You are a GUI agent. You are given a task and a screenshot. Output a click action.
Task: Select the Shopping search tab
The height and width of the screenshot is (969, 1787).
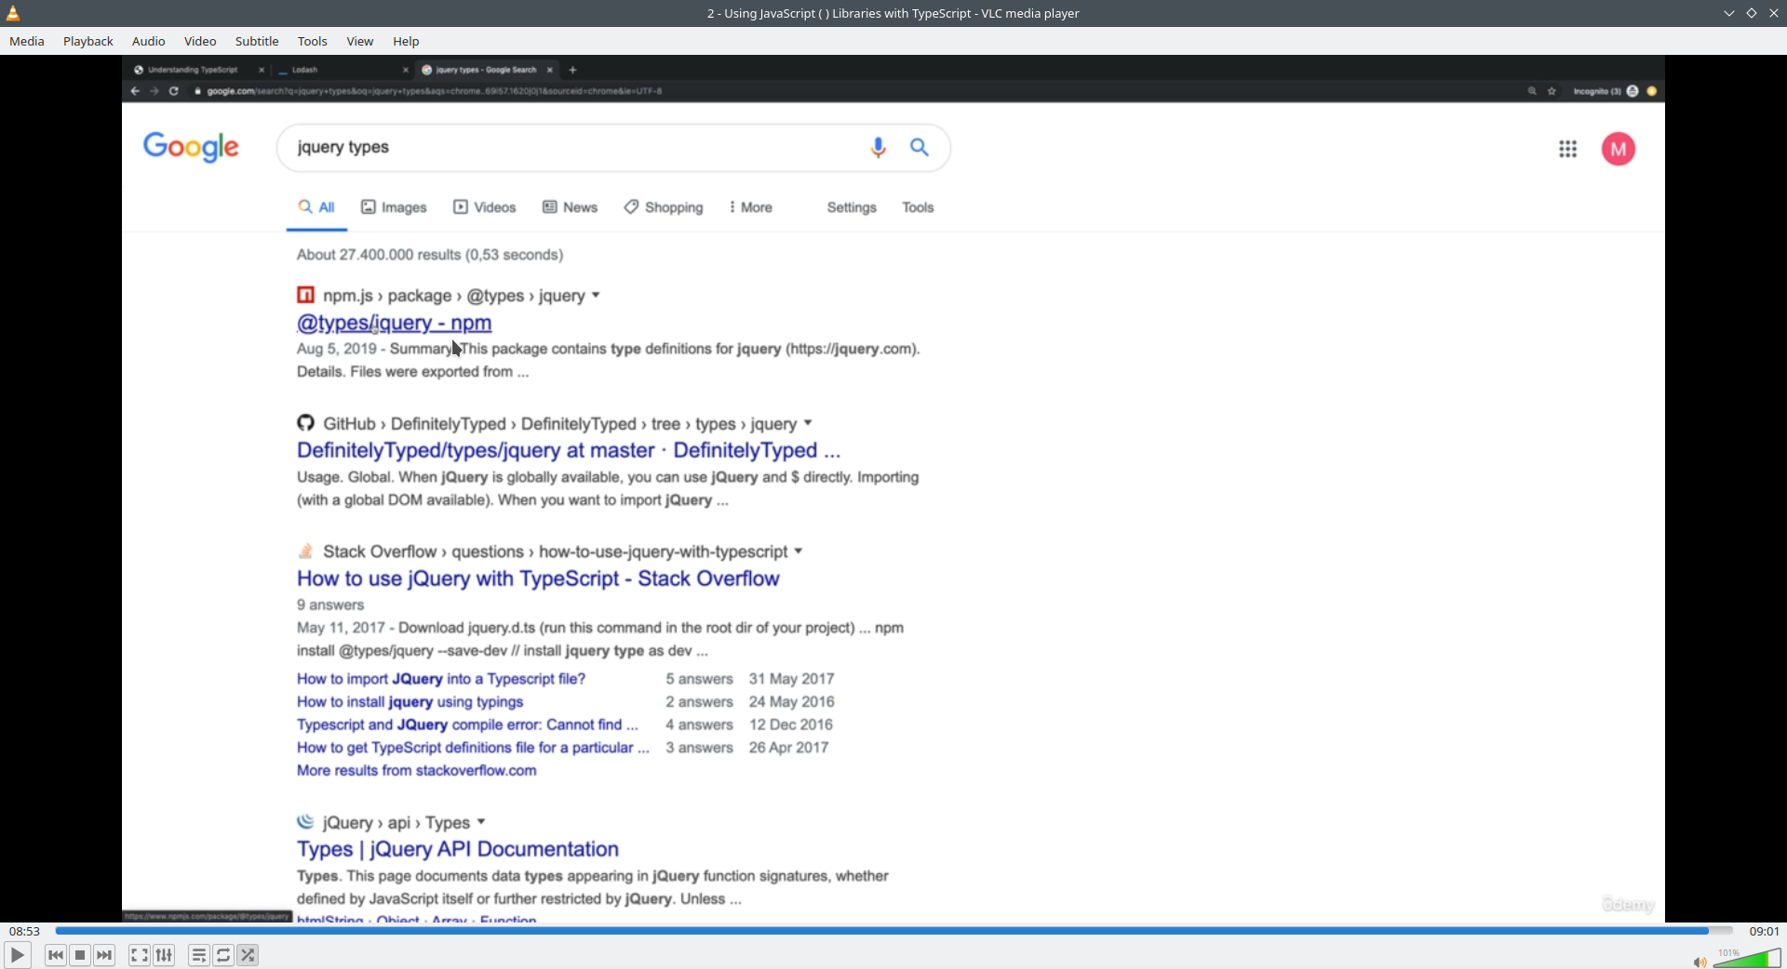point(664,207)
